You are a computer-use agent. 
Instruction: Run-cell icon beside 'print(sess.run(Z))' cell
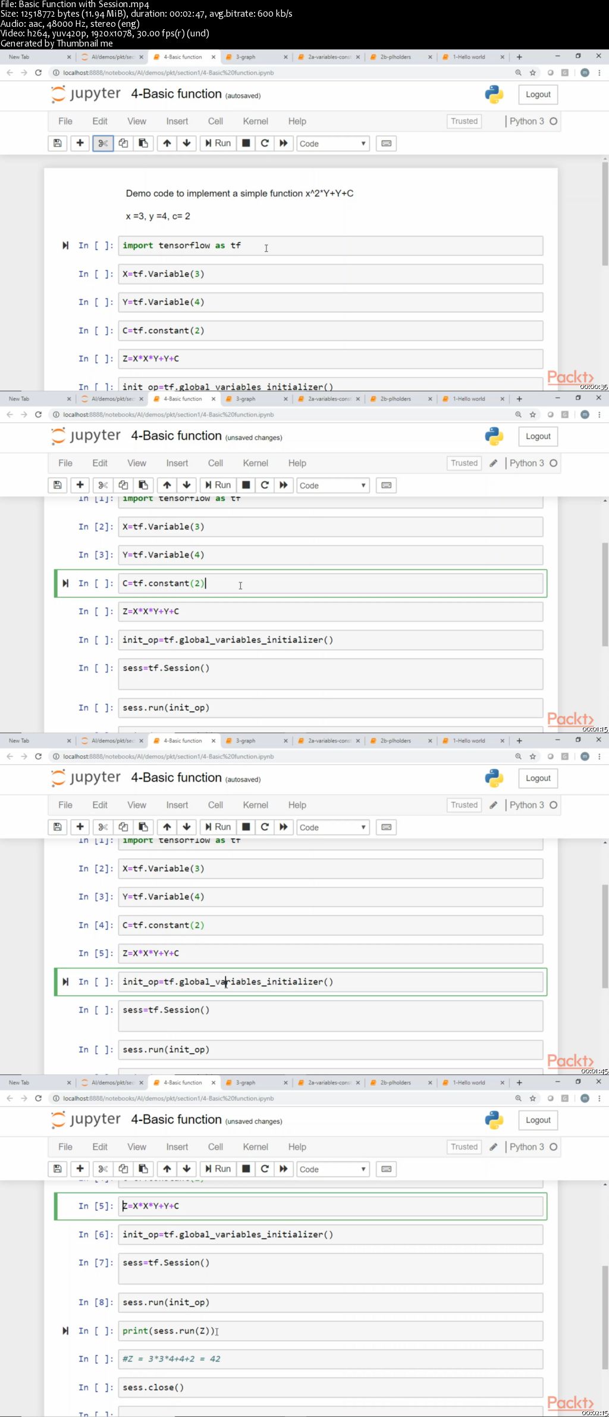pyautogui.click(x=65, y=1331)
